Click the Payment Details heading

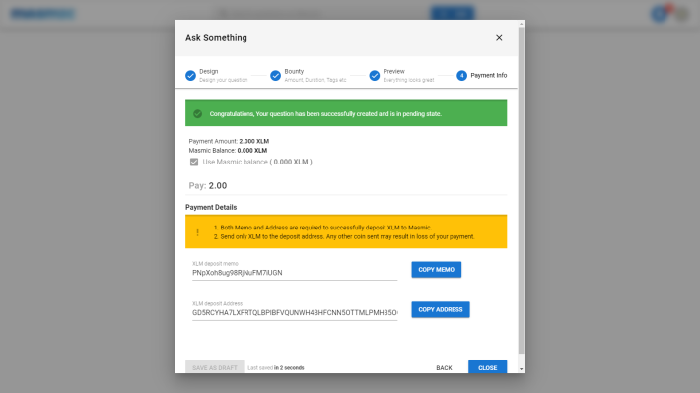click(x=211, y=207)
